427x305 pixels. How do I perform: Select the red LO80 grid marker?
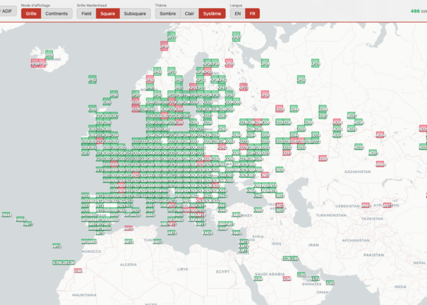[x=323, y=158]
